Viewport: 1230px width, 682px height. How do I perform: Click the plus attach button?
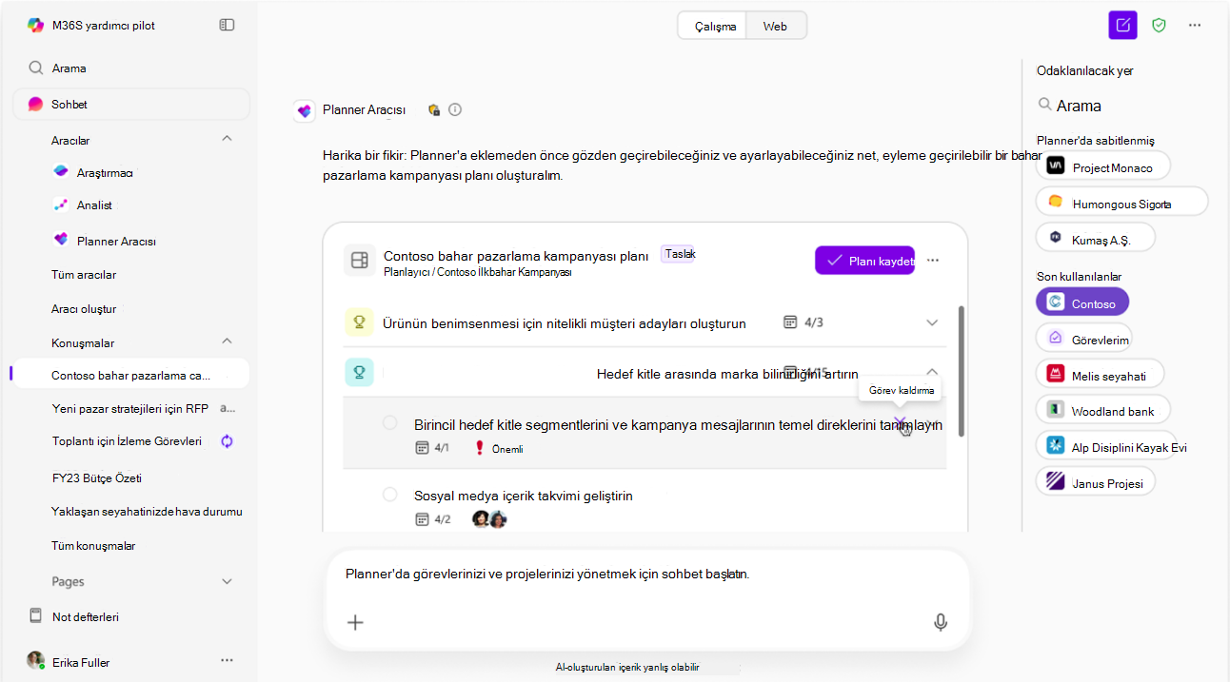(x=355, y=622)
